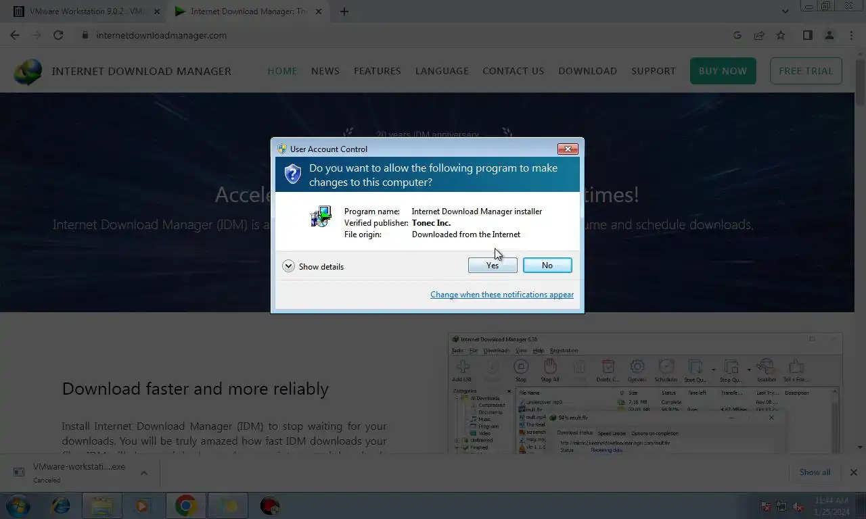Screen dimensions: 866x519
Task: Click the network tray icon
Action: point(781,506)
